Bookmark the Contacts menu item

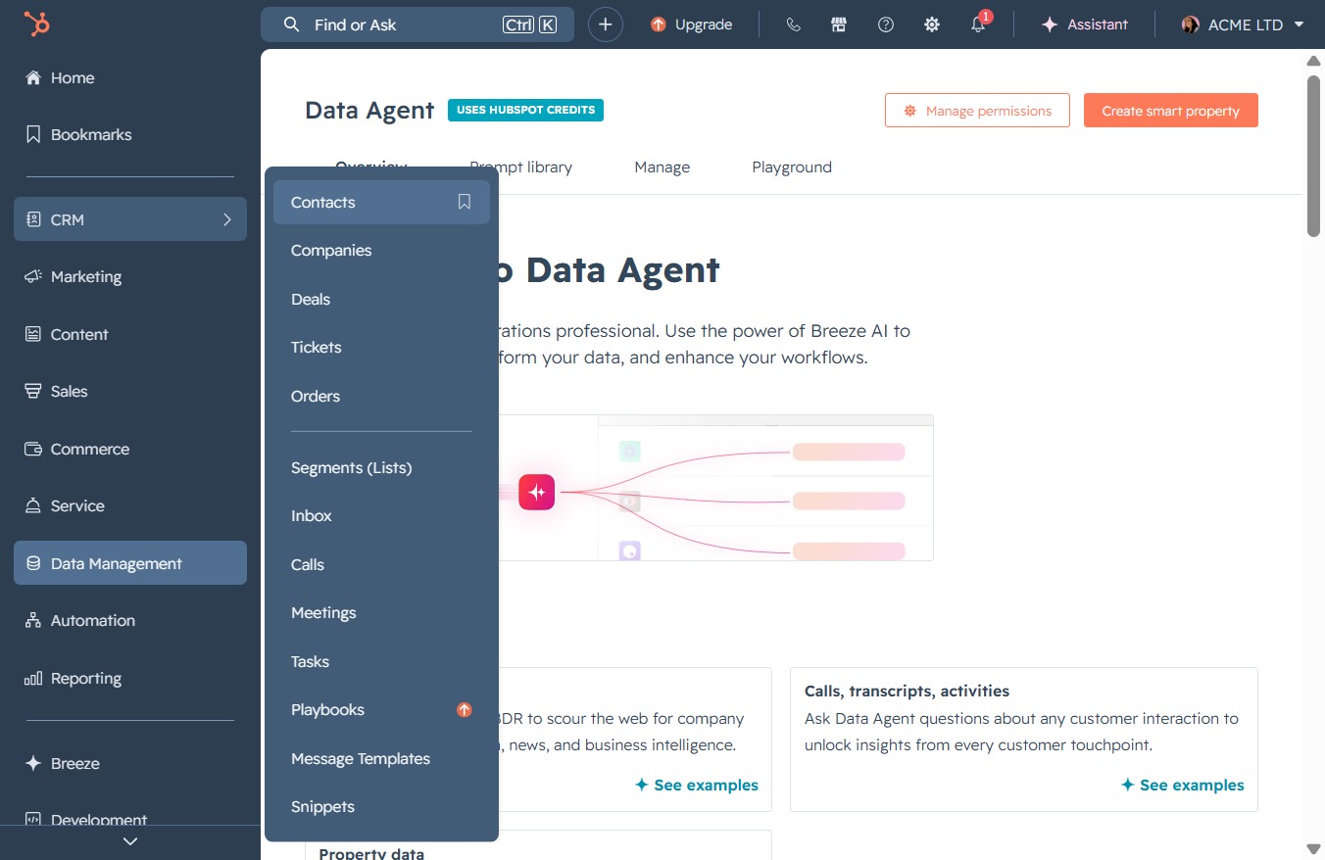point(465,202)
